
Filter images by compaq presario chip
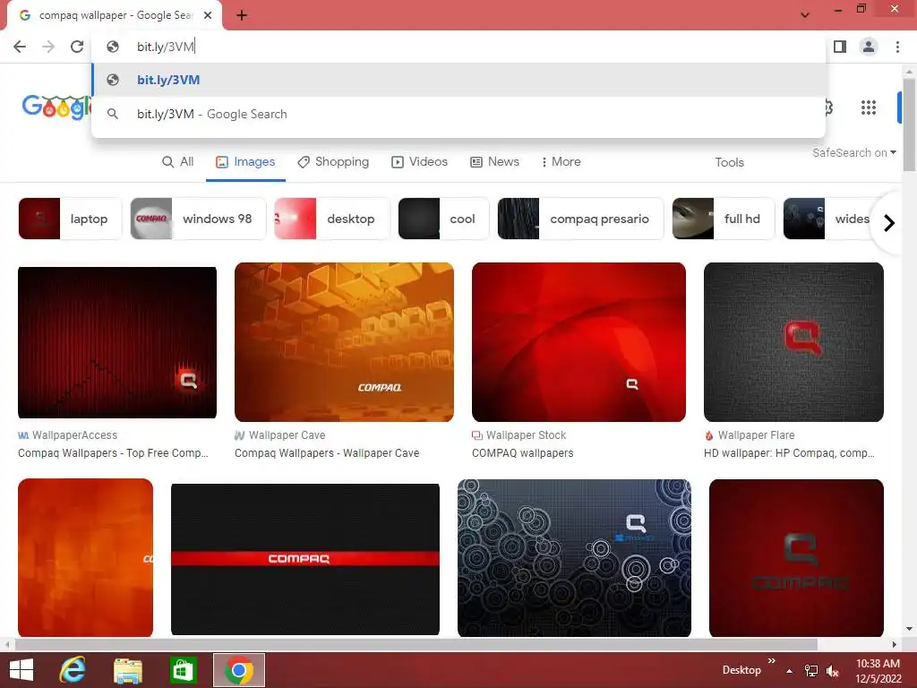point(580,219)
